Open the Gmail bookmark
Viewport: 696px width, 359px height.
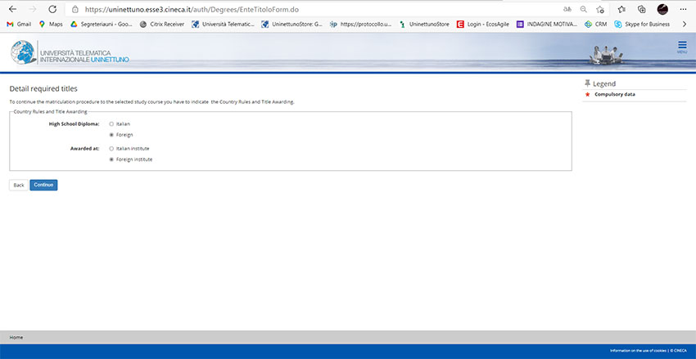point(19,25)
